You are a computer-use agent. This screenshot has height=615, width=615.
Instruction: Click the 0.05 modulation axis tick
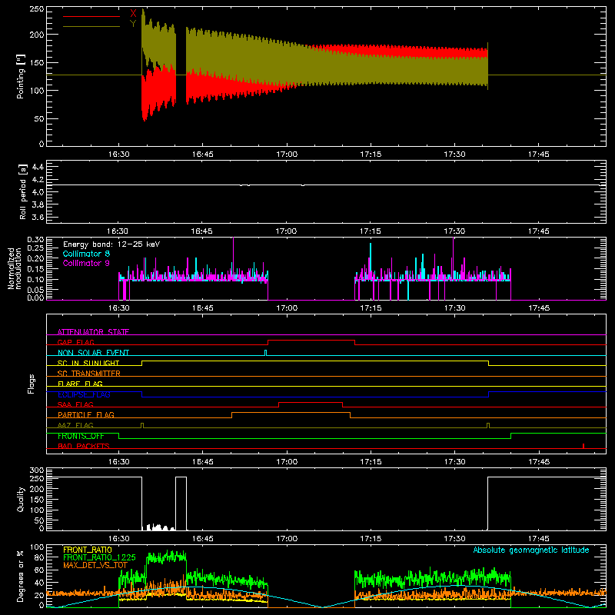click(x=35, y=290)
